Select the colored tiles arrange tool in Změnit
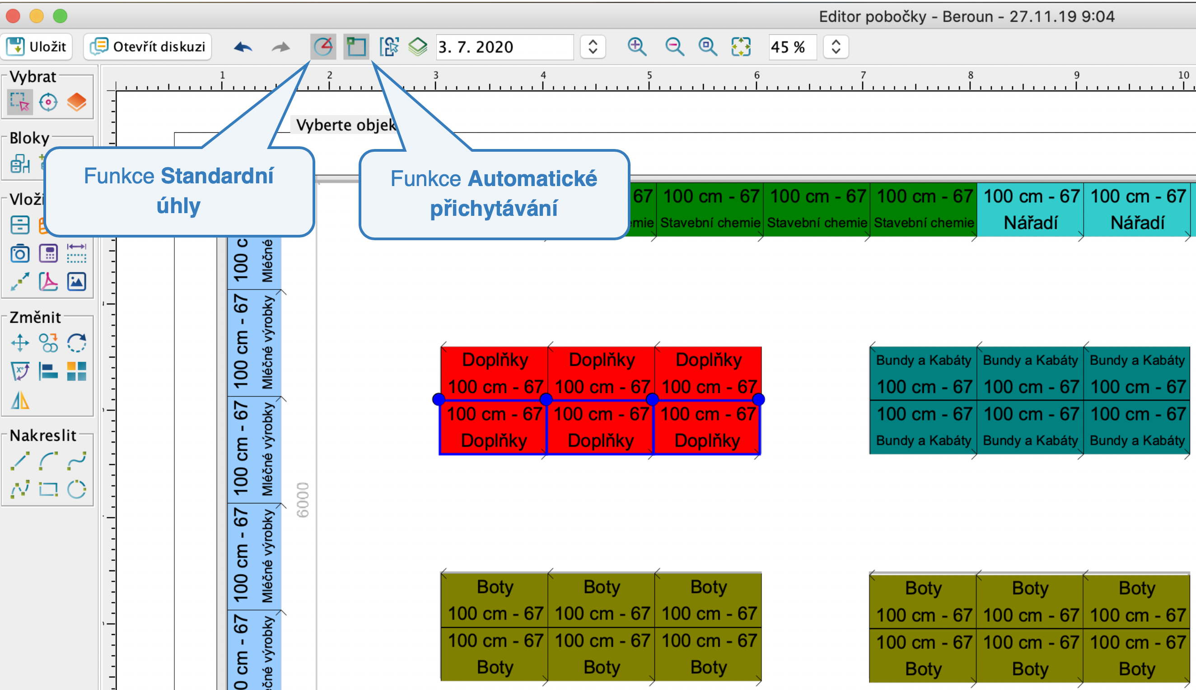 [76, 371]
